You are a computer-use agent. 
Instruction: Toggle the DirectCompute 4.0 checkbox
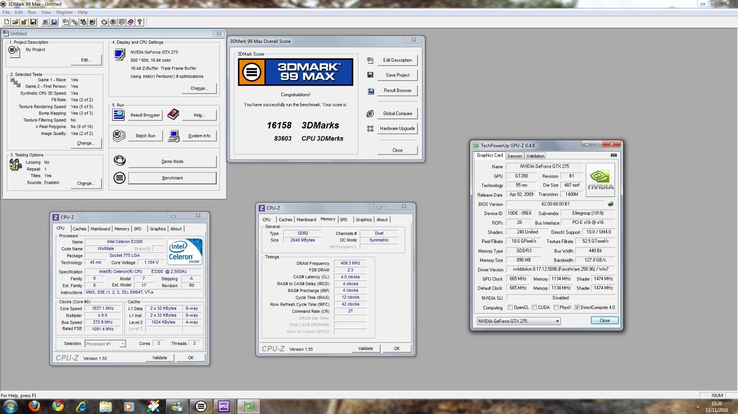point(577,308)
